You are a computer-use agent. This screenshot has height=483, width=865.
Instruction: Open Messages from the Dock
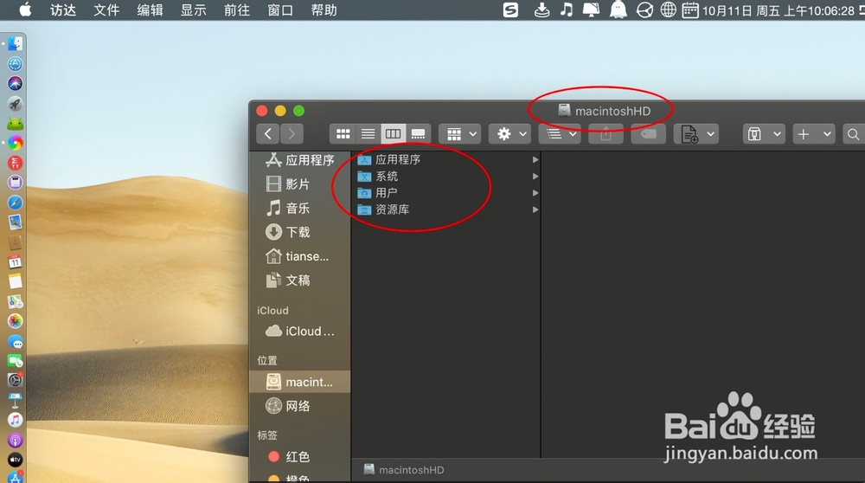pos(15,342)
